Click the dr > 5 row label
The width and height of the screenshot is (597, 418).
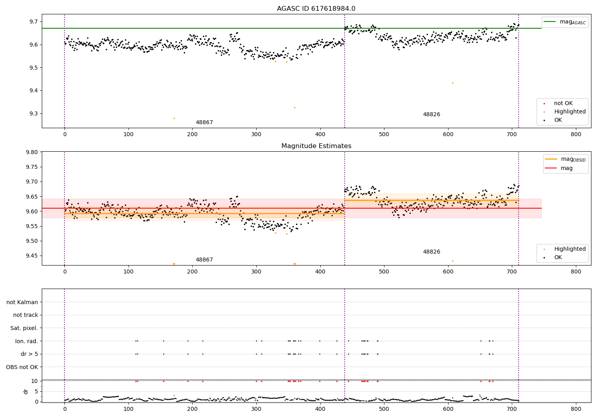pos(29,354)
